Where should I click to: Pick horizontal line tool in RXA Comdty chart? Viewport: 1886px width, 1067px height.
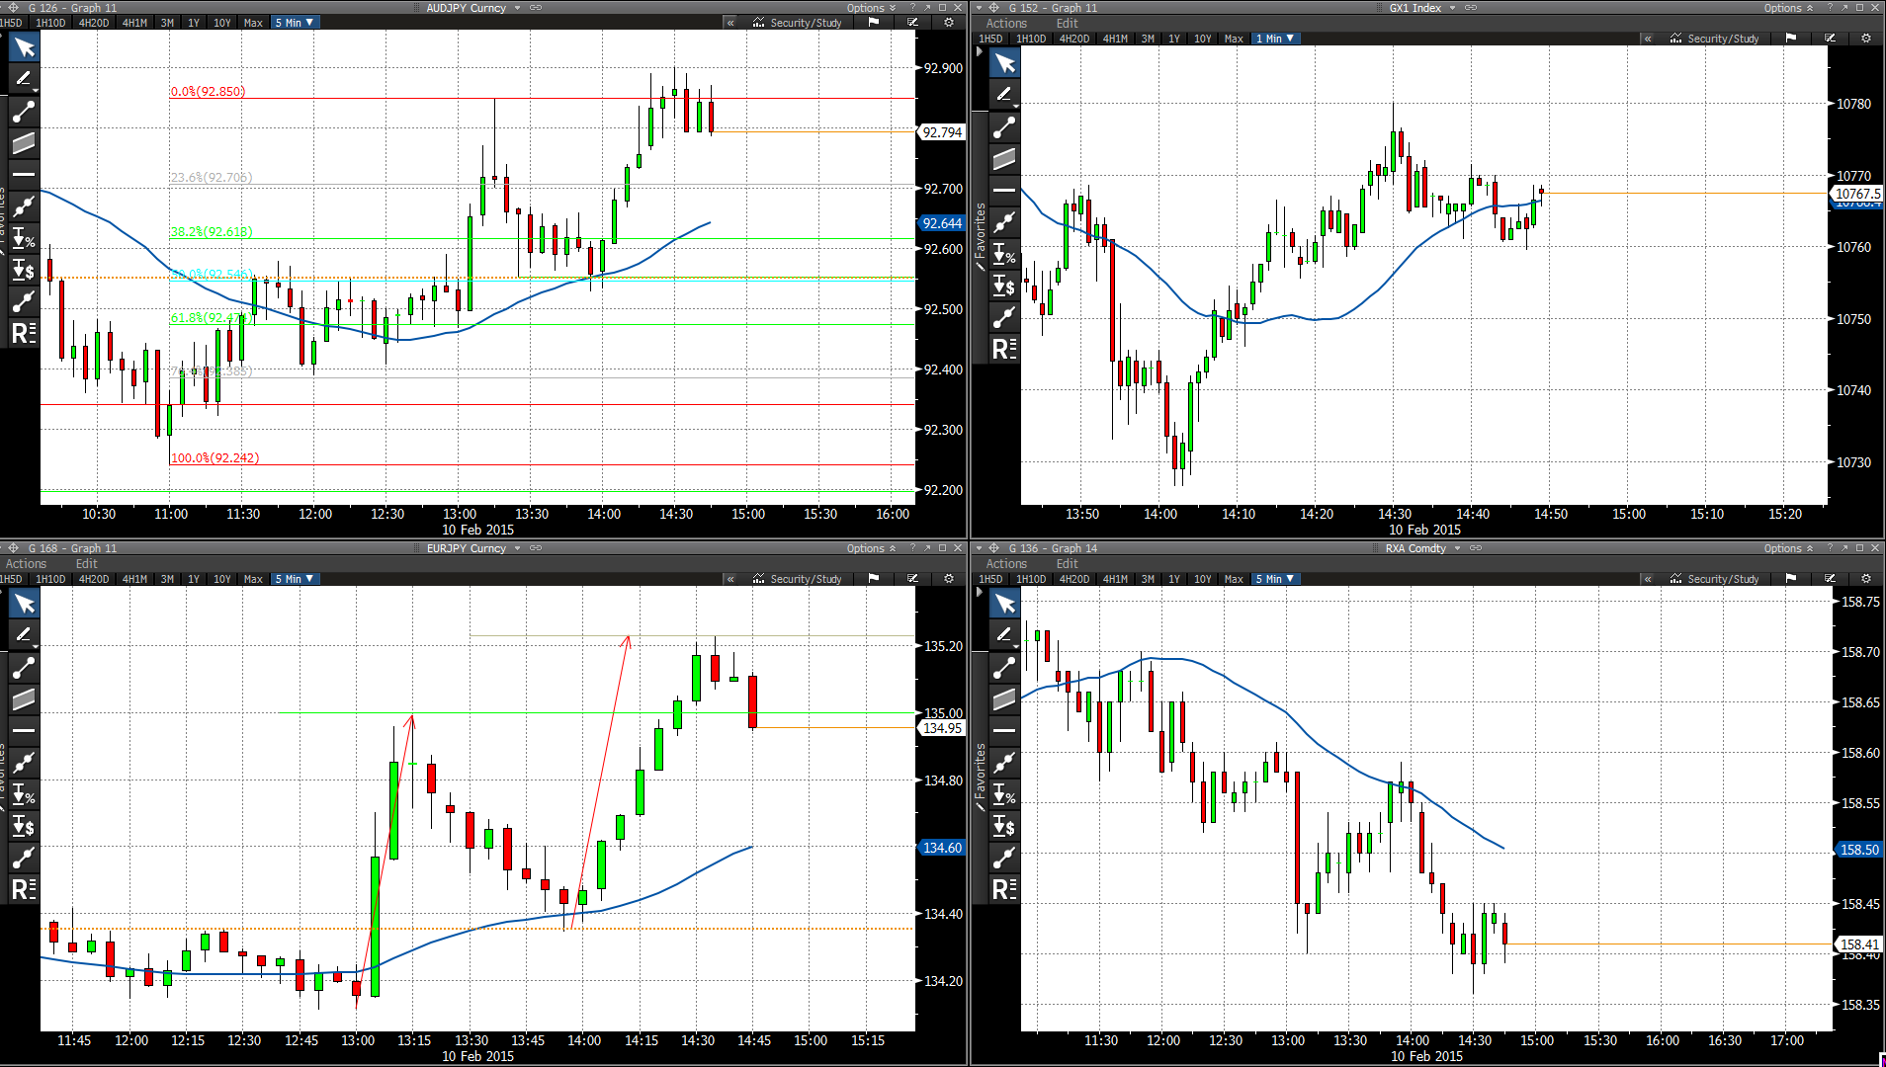(1004, 730)
